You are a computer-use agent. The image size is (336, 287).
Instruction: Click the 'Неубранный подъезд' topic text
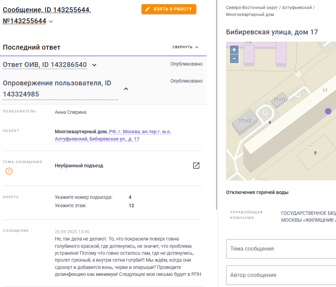tap(79, 166)
